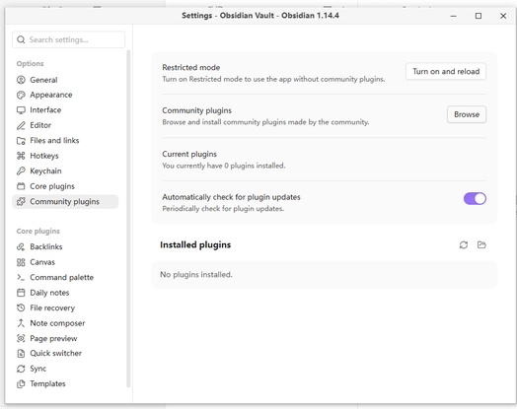This screenshot has width=517, height=409.
Task: Click 'No plugins installed.' text
Action: click(196, 275)
